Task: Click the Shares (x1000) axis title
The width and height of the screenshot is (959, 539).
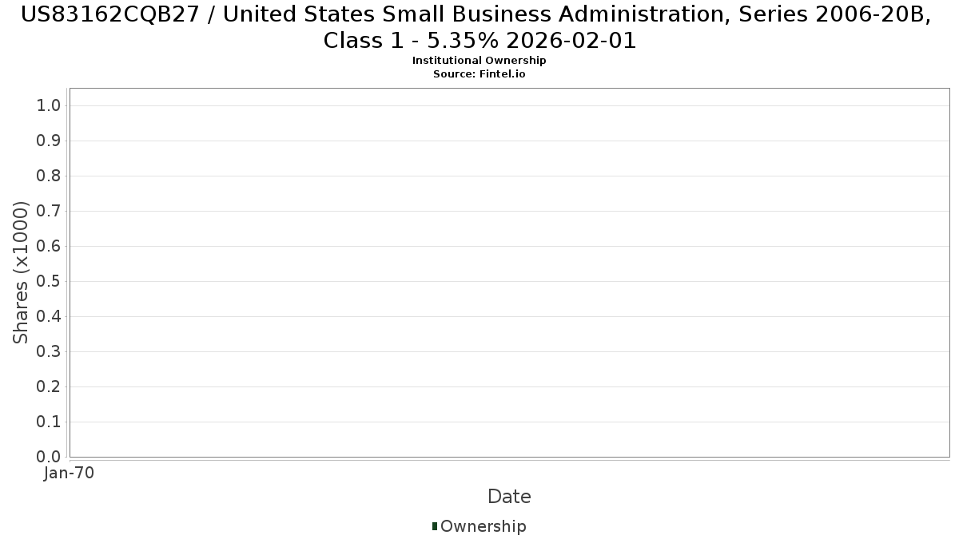Action: point(22,273)
